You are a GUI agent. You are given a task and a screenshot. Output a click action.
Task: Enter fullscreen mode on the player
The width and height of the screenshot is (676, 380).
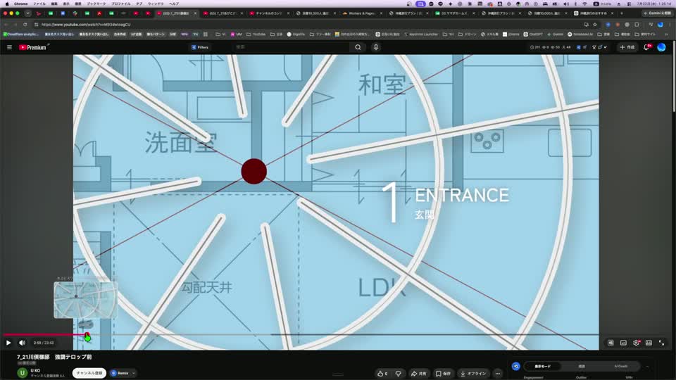[661, 343]
